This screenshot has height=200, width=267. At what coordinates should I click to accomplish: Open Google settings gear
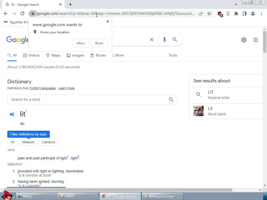click(x=244, y=40)
